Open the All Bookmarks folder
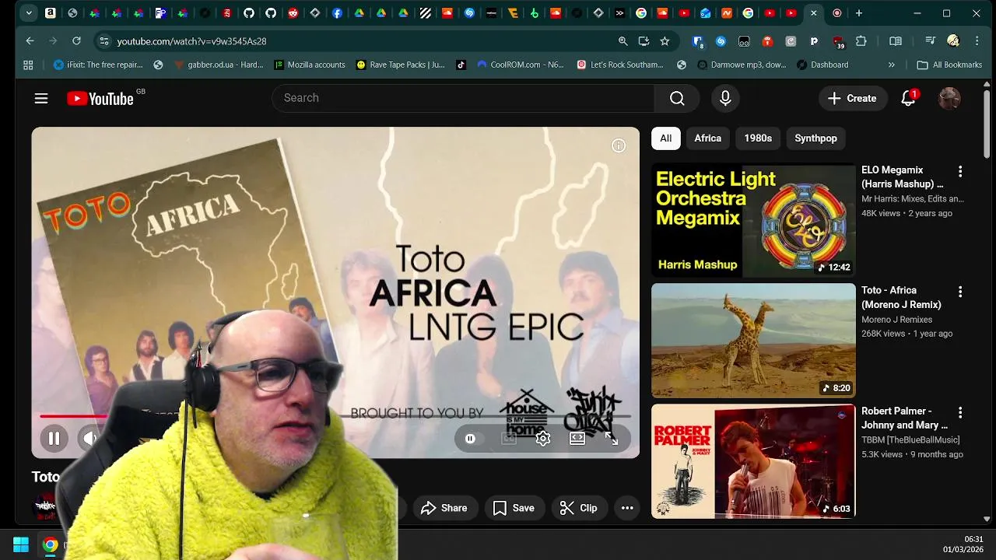Viewport: 996px width, 560px height. click(x=949, y=65)
